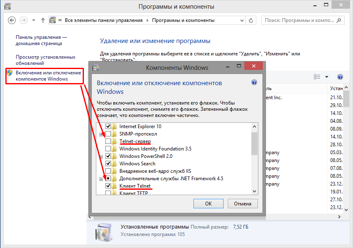
Task: Open help in Windows Components dialog
Action: 254,82
